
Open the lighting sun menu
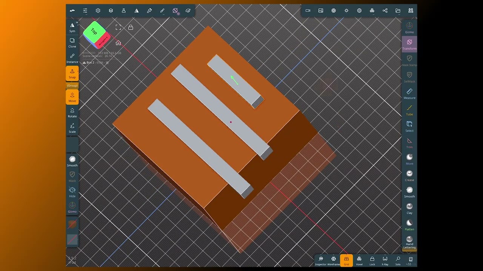tap(346, 11)
